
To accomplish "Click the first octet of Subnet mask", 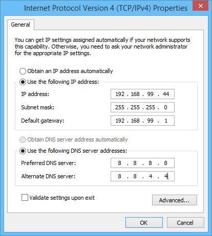I will click(x=120, y=107).
